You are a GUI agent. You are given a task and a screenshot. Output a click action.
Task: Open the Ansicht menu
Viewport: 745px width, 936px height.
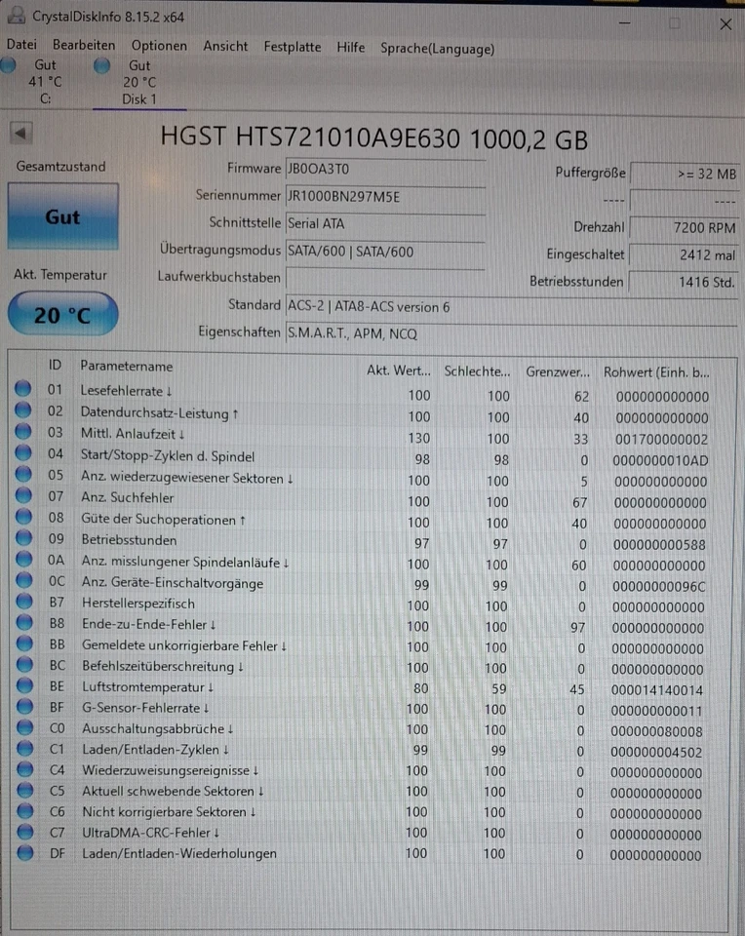[225, 47]
